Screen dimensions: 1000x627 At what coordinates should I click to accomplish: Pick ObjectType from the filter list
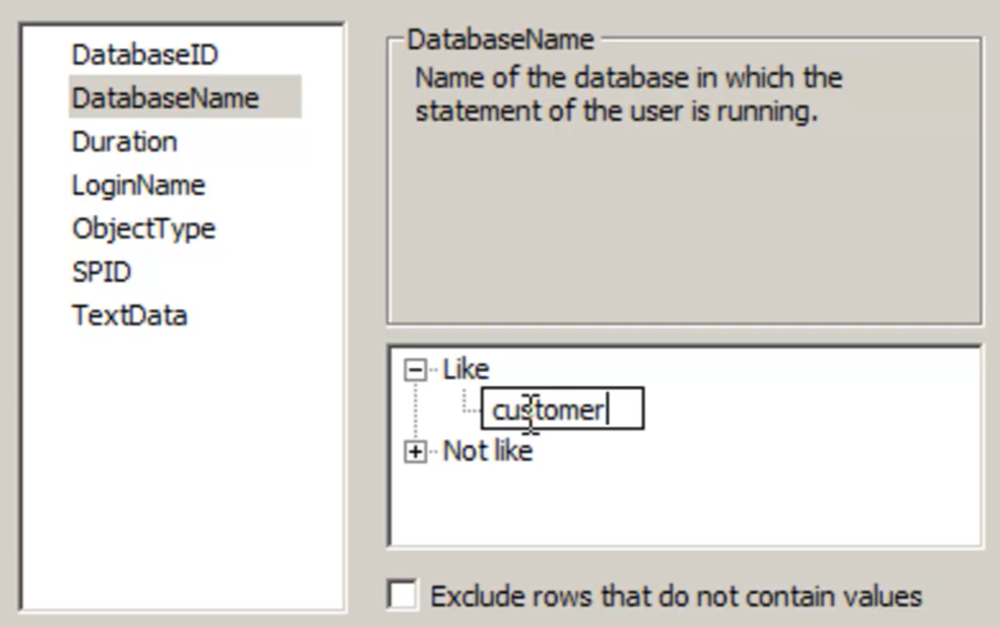[x=143, y=229]
